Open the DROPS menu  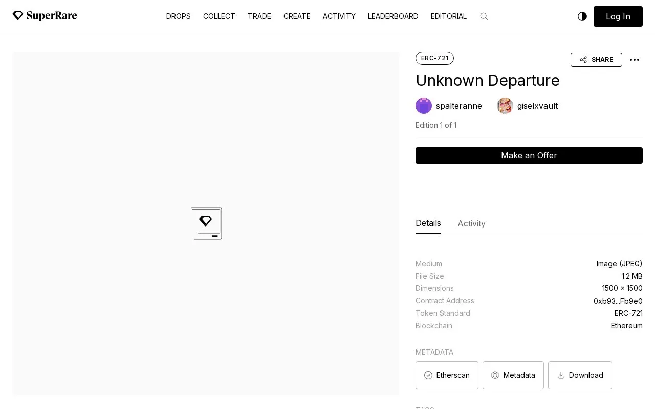pos(179,16)
